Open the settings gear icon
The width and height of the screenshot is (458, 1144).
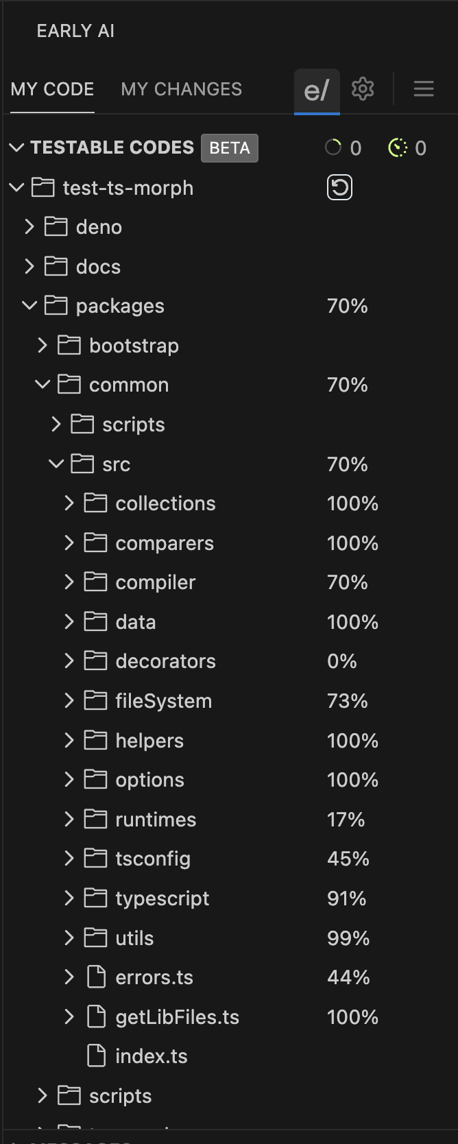363,88
